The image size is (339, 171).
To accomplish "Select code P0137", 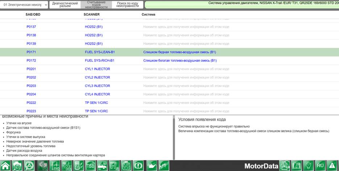I will (x=31, y=27).
